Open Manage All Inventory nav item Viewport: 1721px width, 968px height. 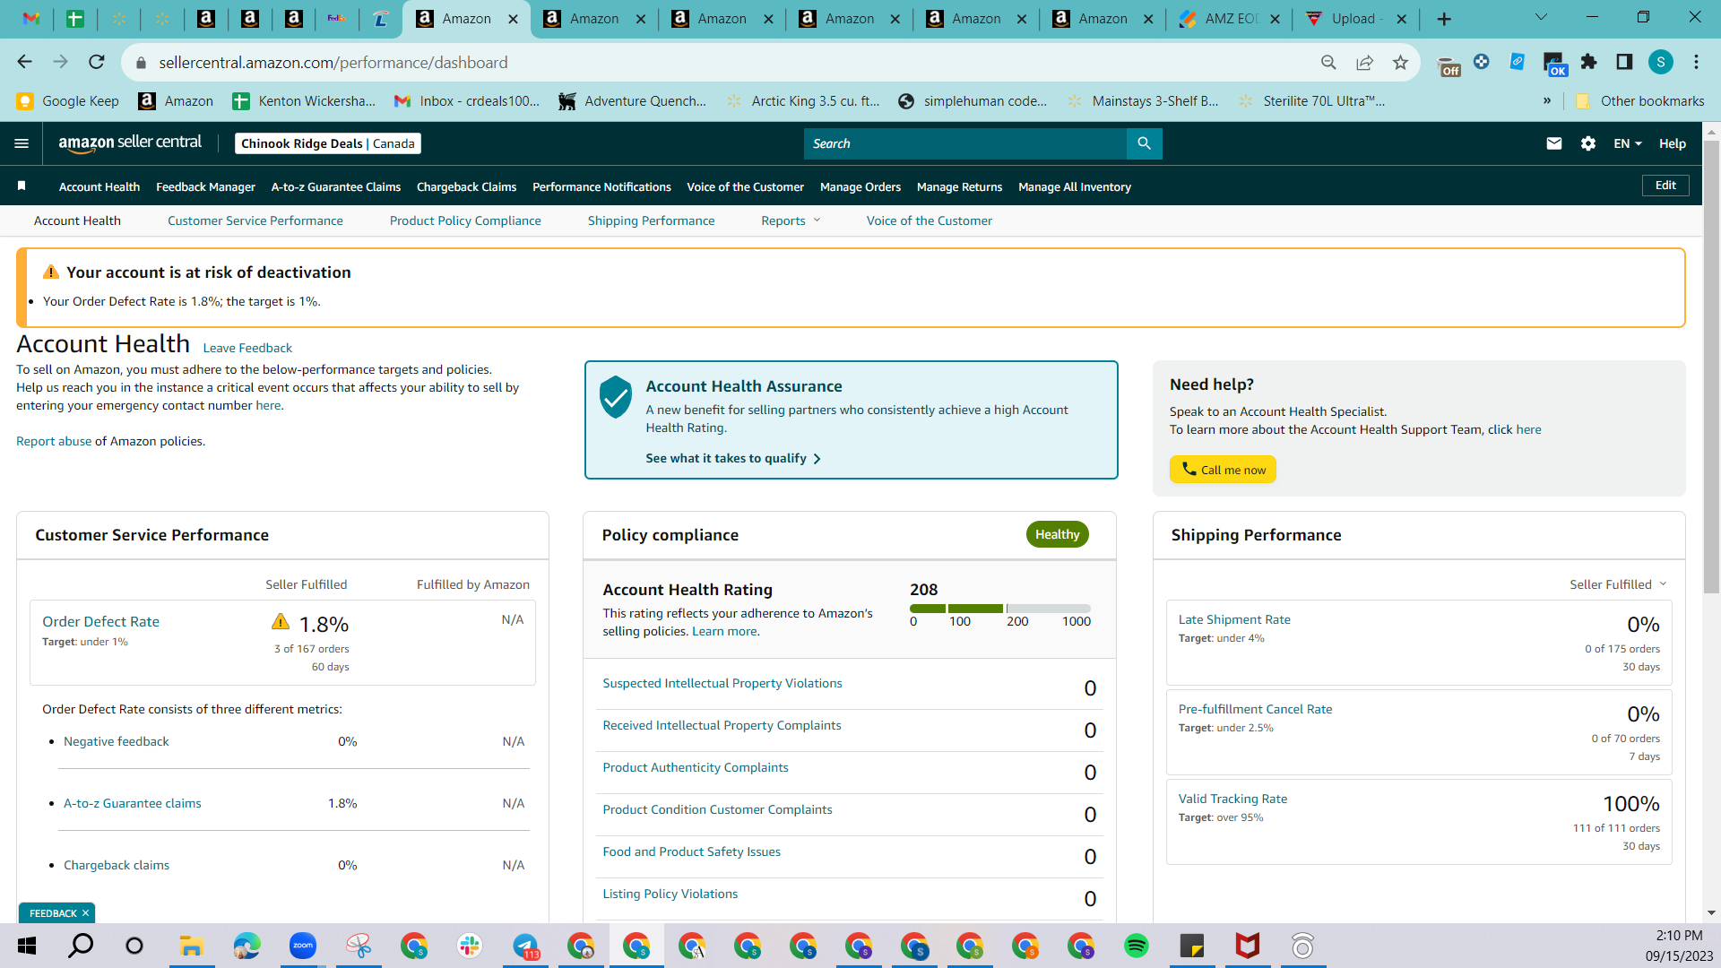tap(1075, 186)
